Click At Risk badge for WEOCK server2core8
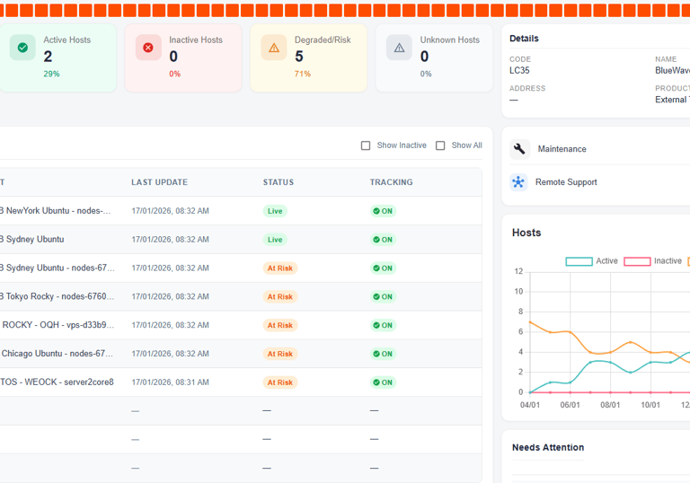This screenshot has width=690, height=483. [280, 382]
